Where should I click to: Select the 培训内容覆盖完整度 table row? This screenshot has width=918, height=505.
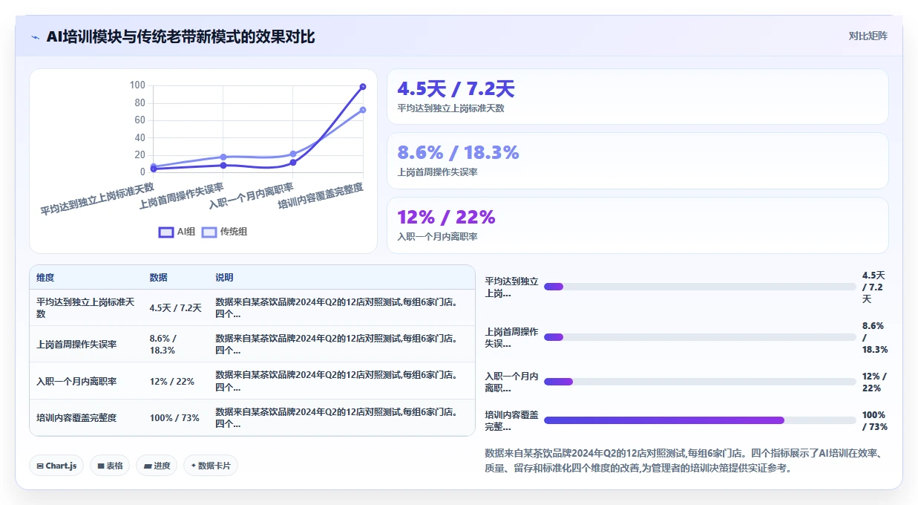[x=252, y=417]
